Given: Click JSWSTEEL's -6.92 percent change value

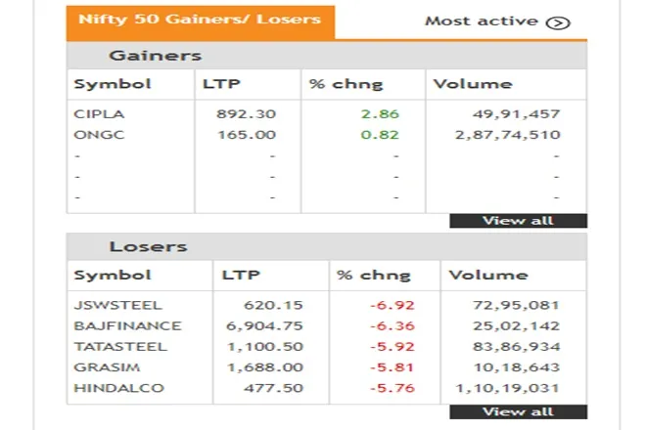Looking at the screenshot, I should coord(392,305).
